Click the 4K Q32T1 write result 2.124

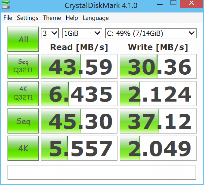[x=158, y=94]
